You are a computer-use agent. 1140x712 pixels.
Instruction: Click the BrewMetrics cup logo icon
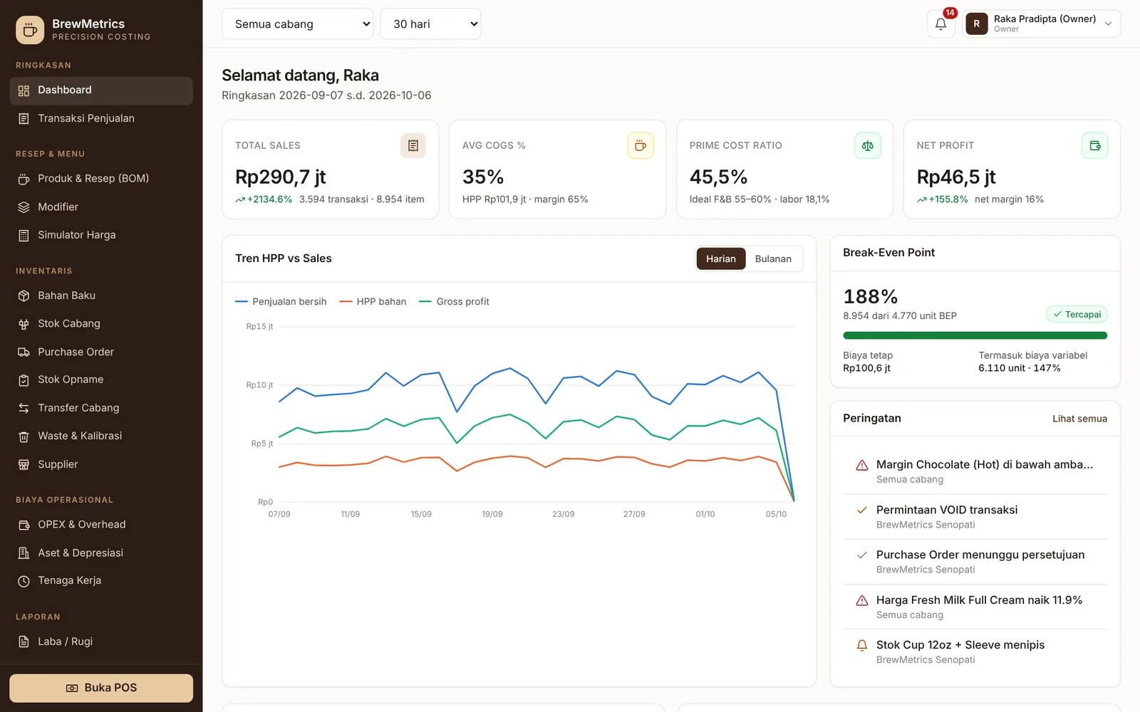[30, 30]
